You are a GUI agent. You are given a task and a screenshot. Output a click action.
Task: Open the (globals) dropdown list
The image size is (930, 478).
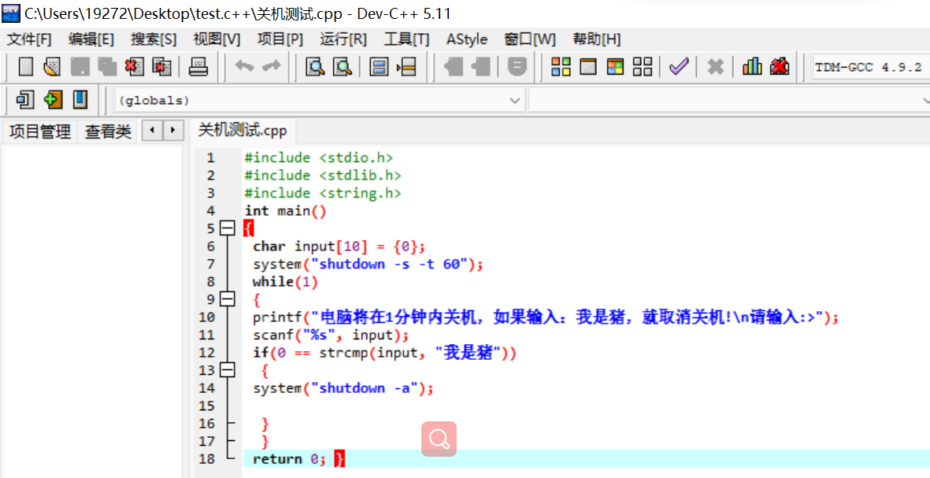(515, 100)
